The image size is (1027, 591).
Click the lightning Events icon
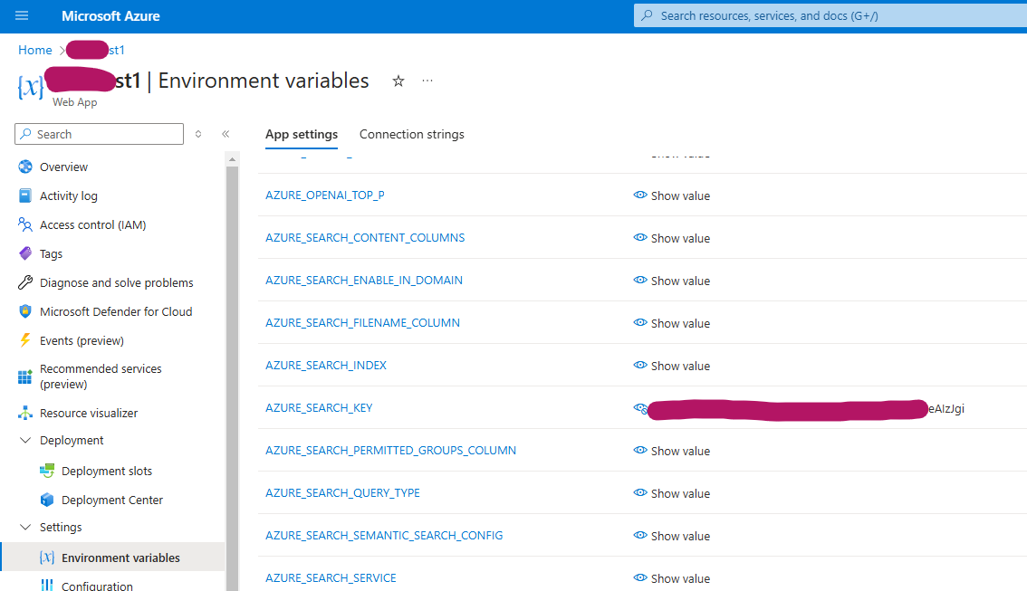point(24,340)
